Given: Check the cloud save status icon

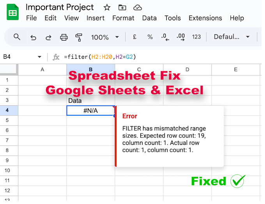Looking at the screenshot, I should [x=138, y=8].
